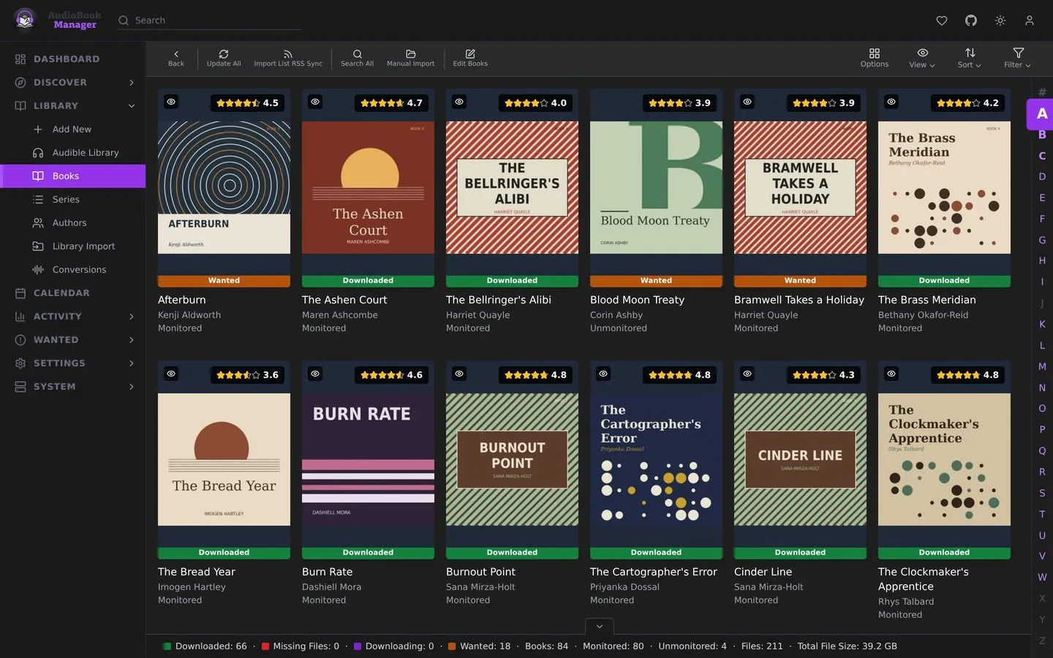
Task: Open Conversions waveform item
Action: (73, 270)
